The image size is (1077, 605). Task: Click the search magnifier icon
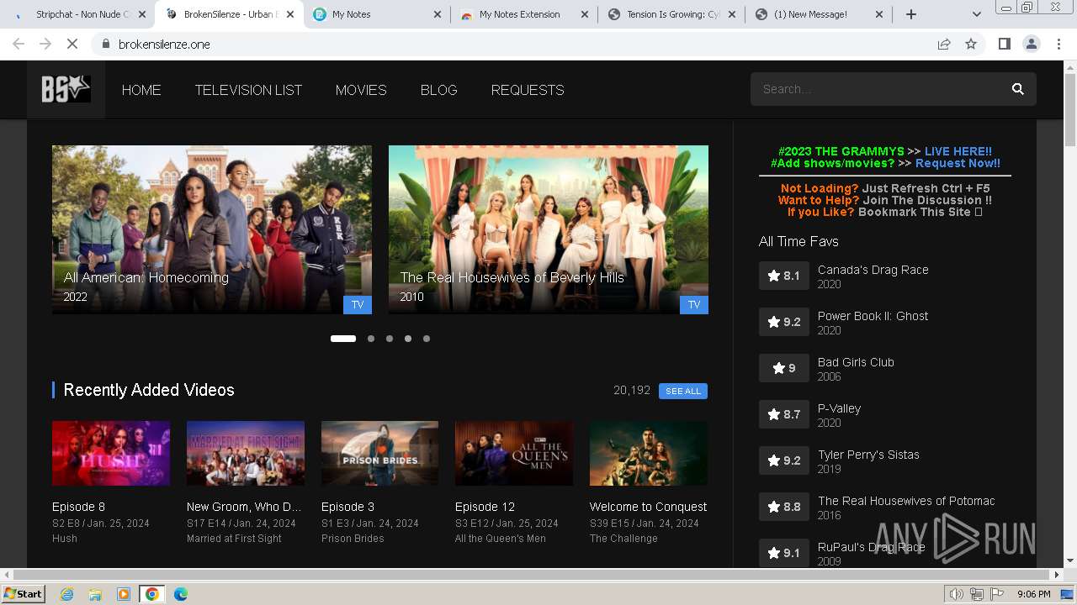click(x=1017, y=89)
